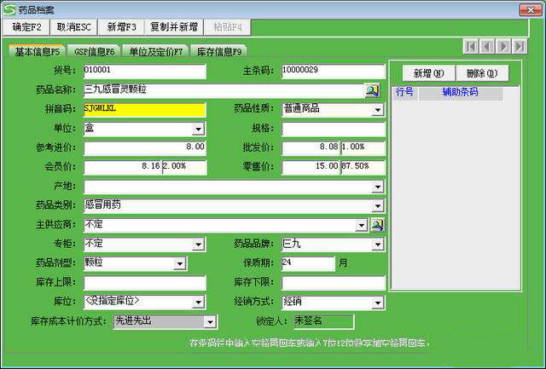Click the empty 规格 field

point(334,129)
